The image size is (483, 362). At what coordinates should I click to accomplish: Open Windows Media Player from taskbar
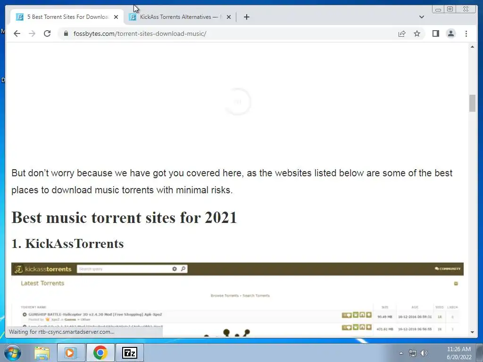[x=71, y=353]
